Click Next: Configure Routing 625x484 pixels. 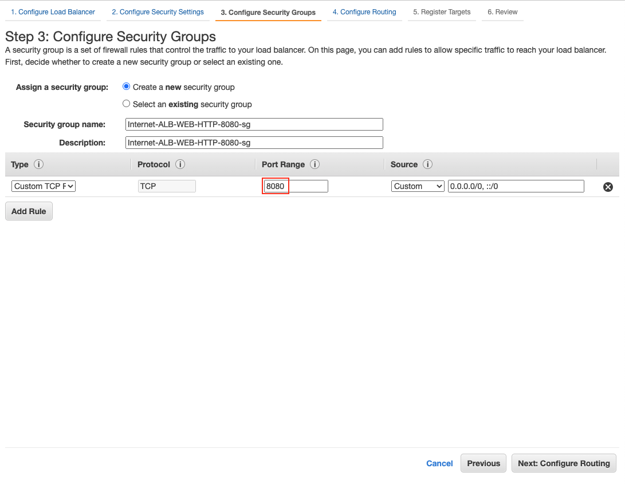tap(564, 463)
